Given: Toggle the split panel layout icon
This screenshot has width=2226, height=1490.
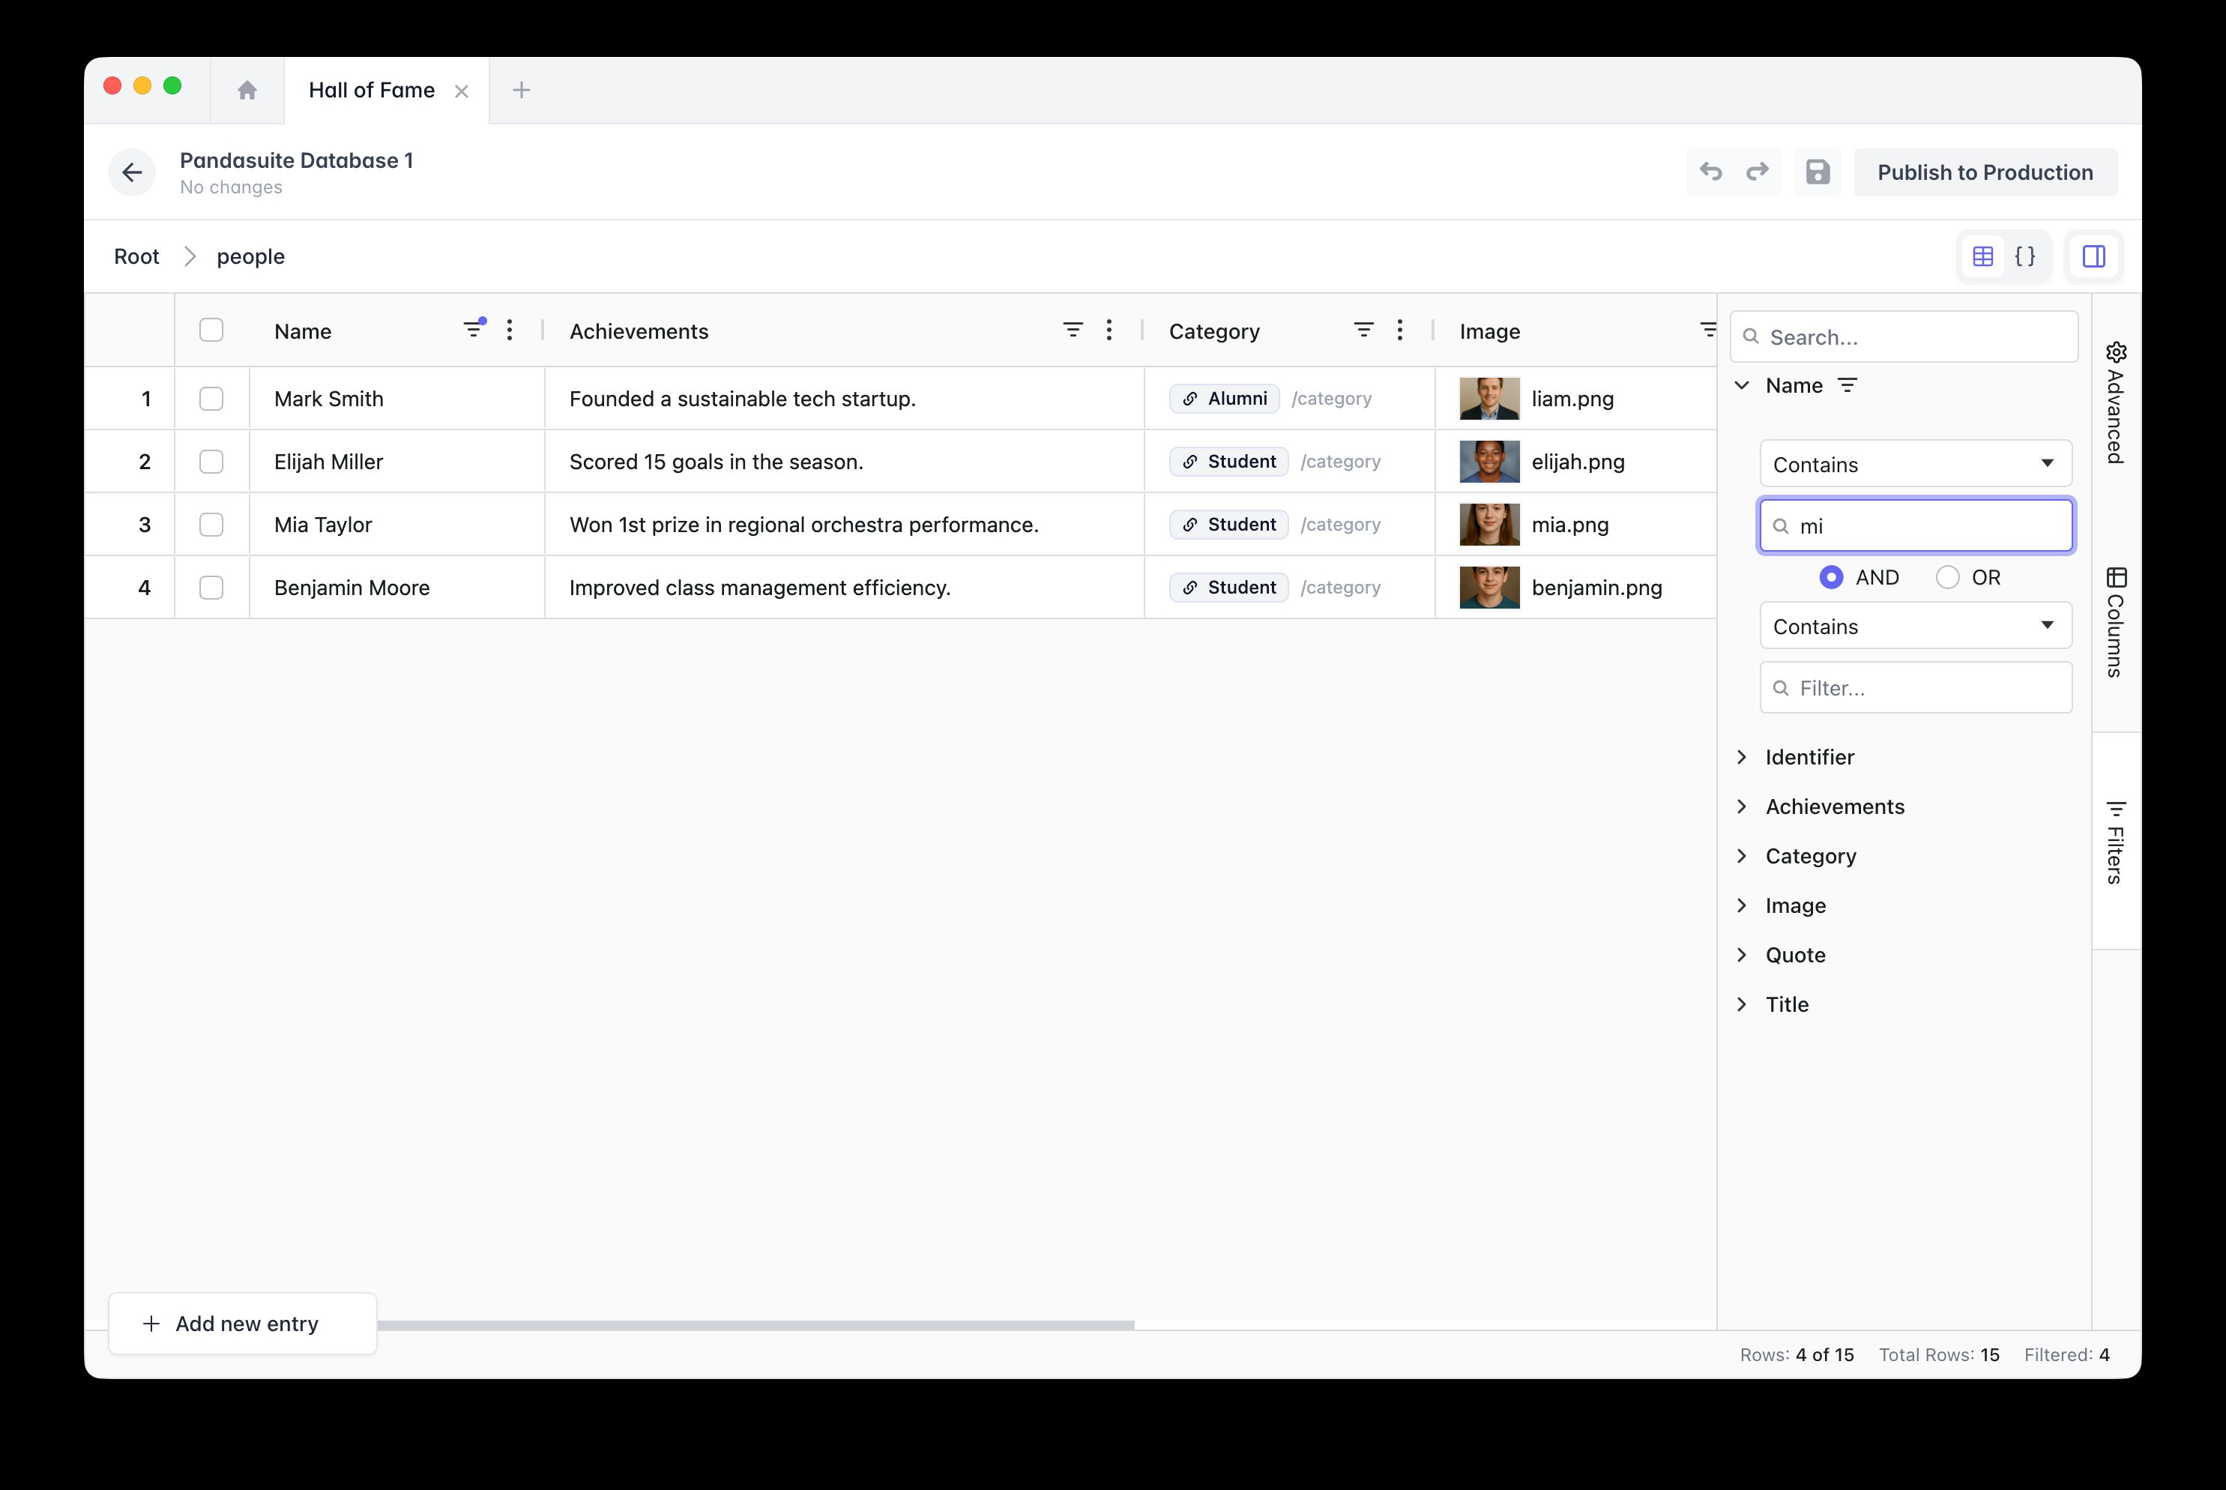Looking at the screenshot, I should (x=2094, y=256).
